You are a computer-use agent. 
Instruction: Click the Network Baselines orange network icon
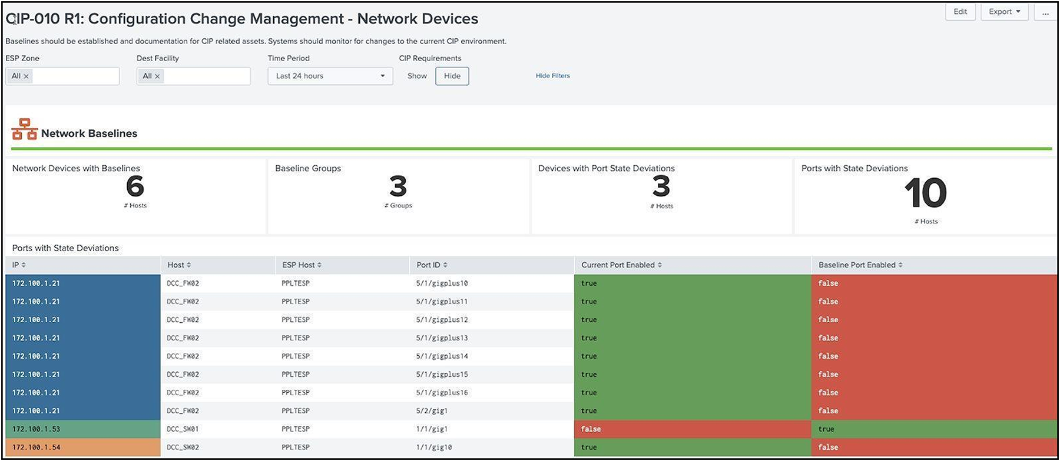24,129
